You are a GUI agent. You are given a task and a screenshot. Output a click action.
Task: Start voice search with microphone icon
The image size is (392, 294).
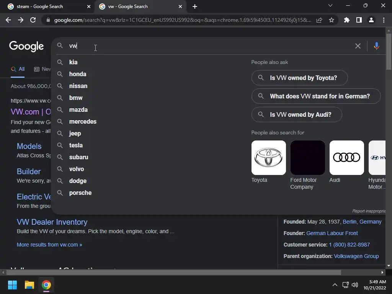coord(377,46)
